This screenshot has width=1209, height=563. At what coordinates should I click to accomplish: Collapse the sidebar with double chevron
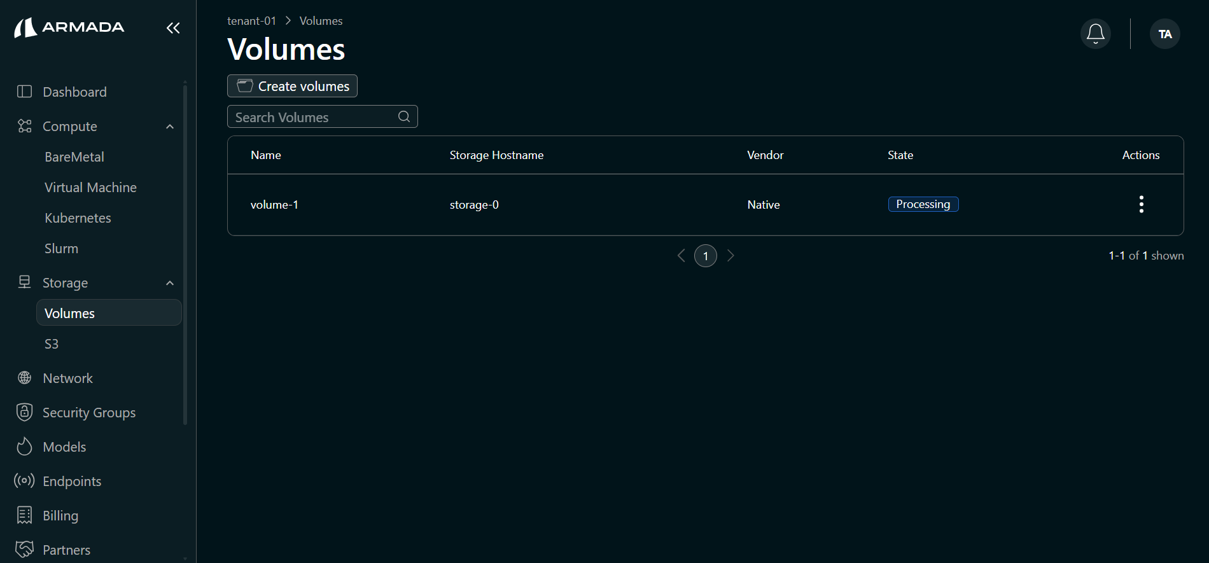click(173, 28)
